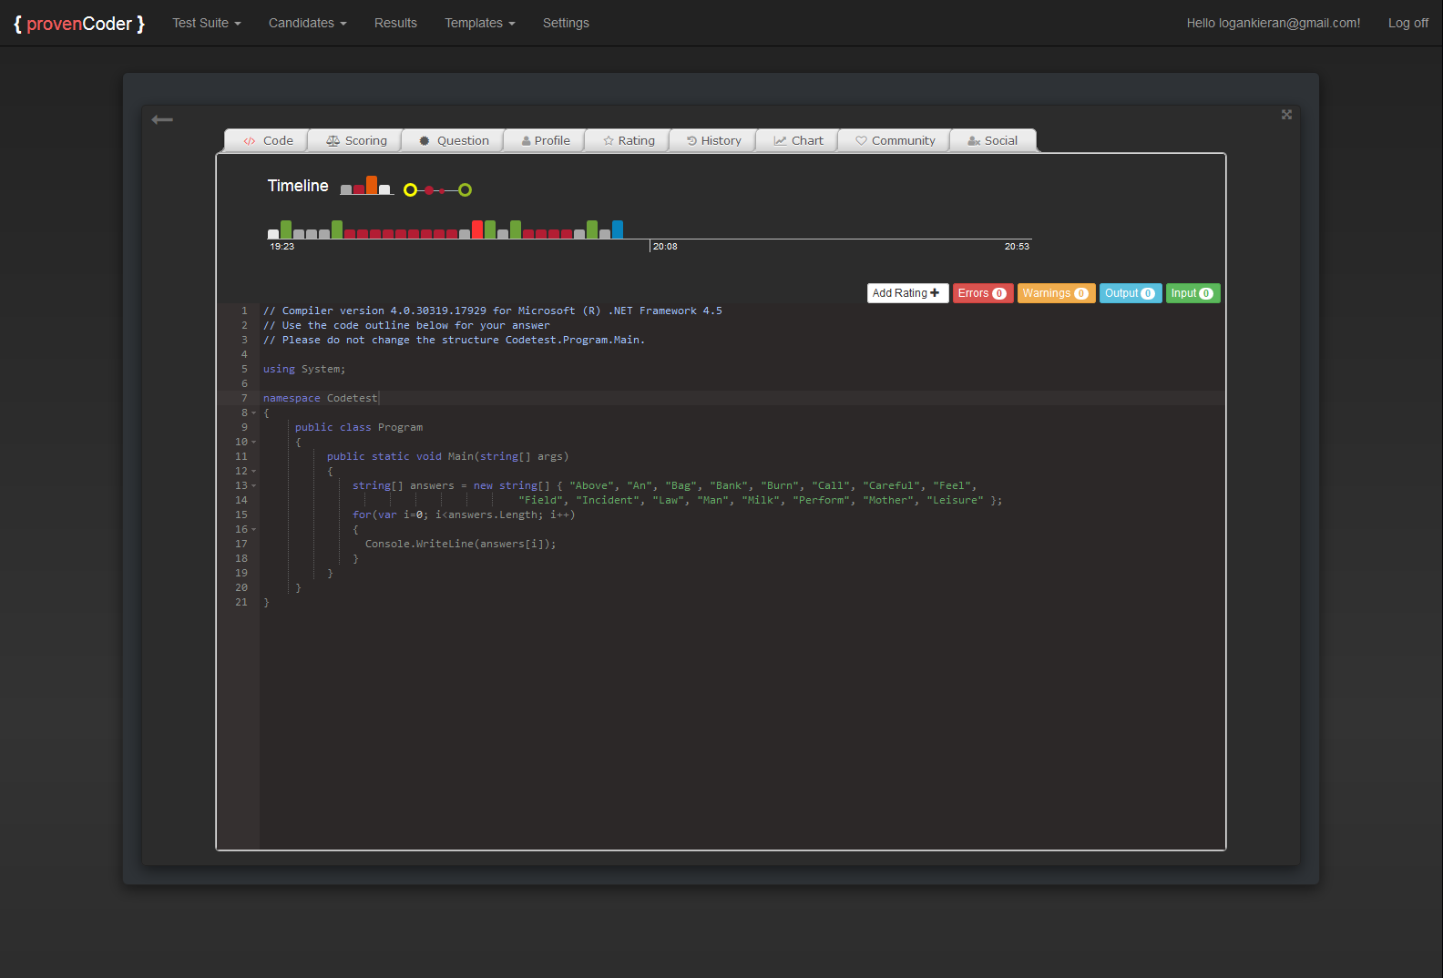
Task: Show the program Output
Action: (1131, 293)
